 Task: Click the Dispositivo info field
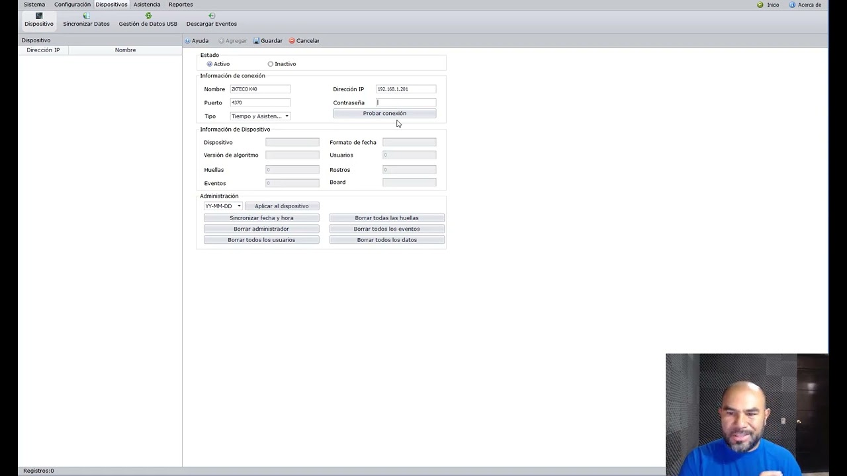click(x=292, y=142)
